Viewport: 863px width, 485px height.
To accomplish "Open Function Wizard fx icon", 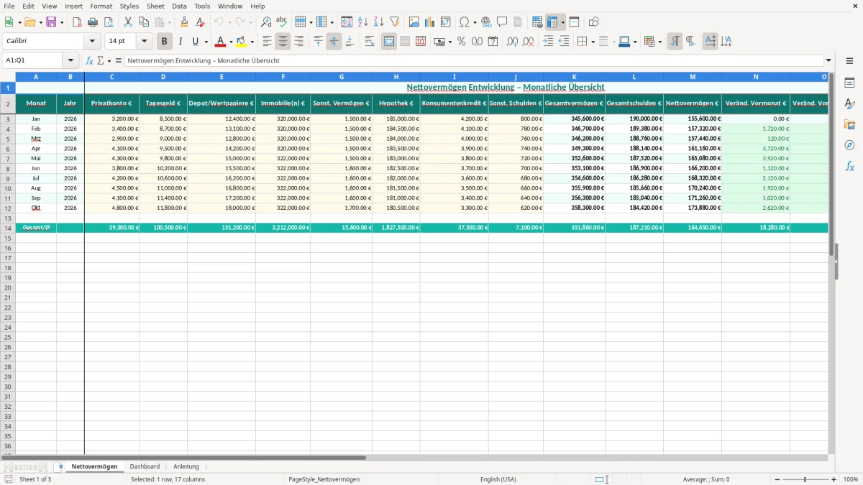I will (x=89, y=61).
